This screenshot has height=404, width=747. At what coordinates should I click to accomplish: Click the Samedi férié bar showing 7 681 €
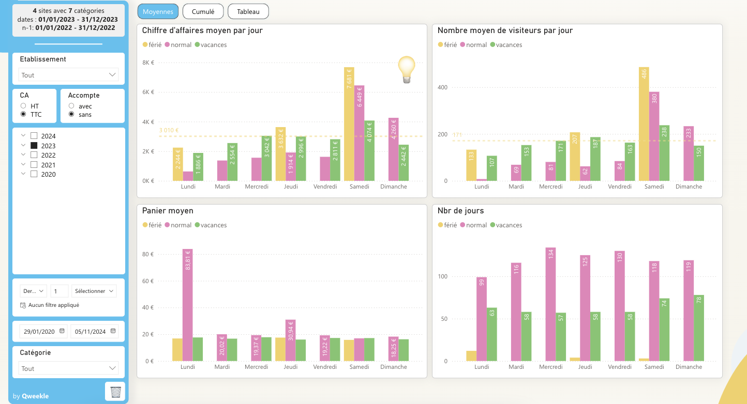coord(349,124)
